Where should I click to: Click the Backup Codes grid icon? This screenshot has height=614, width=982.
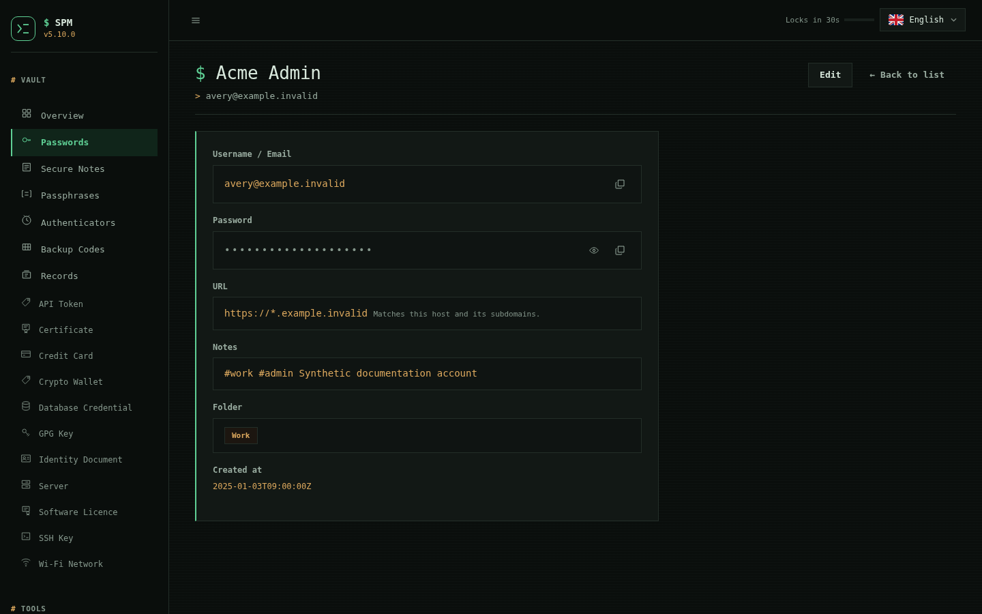tap(27, 247)
